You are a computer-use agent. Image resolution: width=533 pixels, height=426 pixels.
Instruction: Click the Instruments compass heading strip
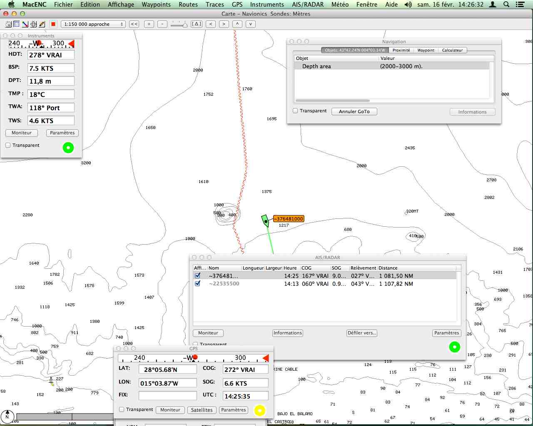pos(42,43)
